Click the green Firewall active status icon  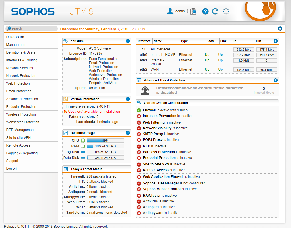click(x=139, y=110)
